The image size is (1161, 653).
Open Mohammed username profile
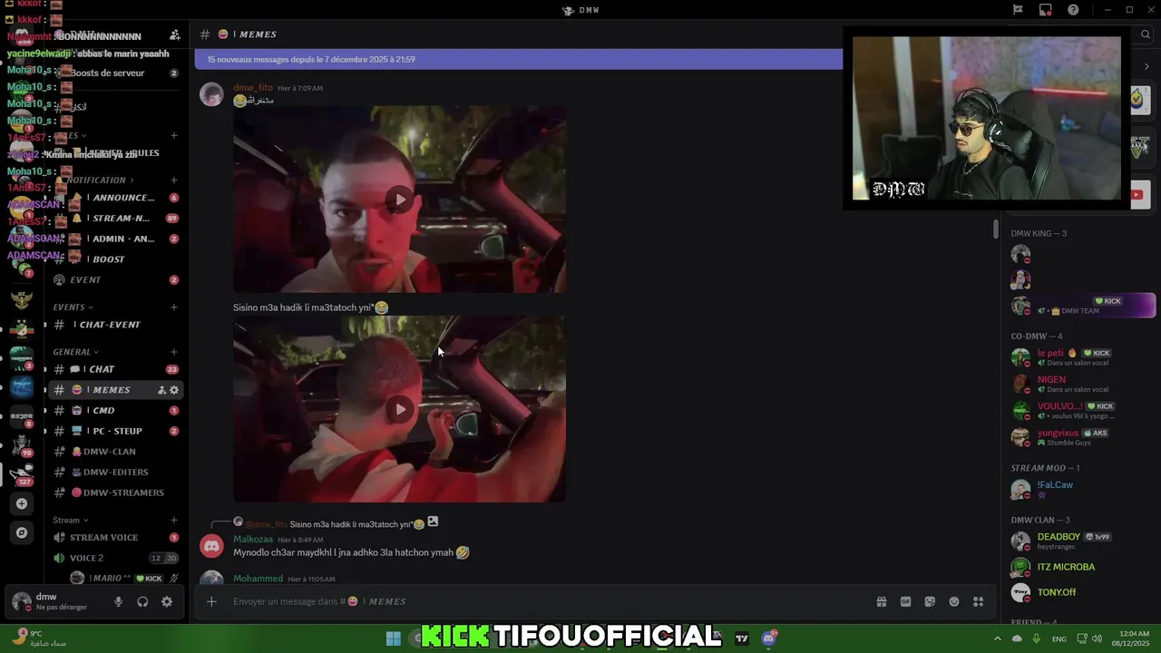[258, 579]
